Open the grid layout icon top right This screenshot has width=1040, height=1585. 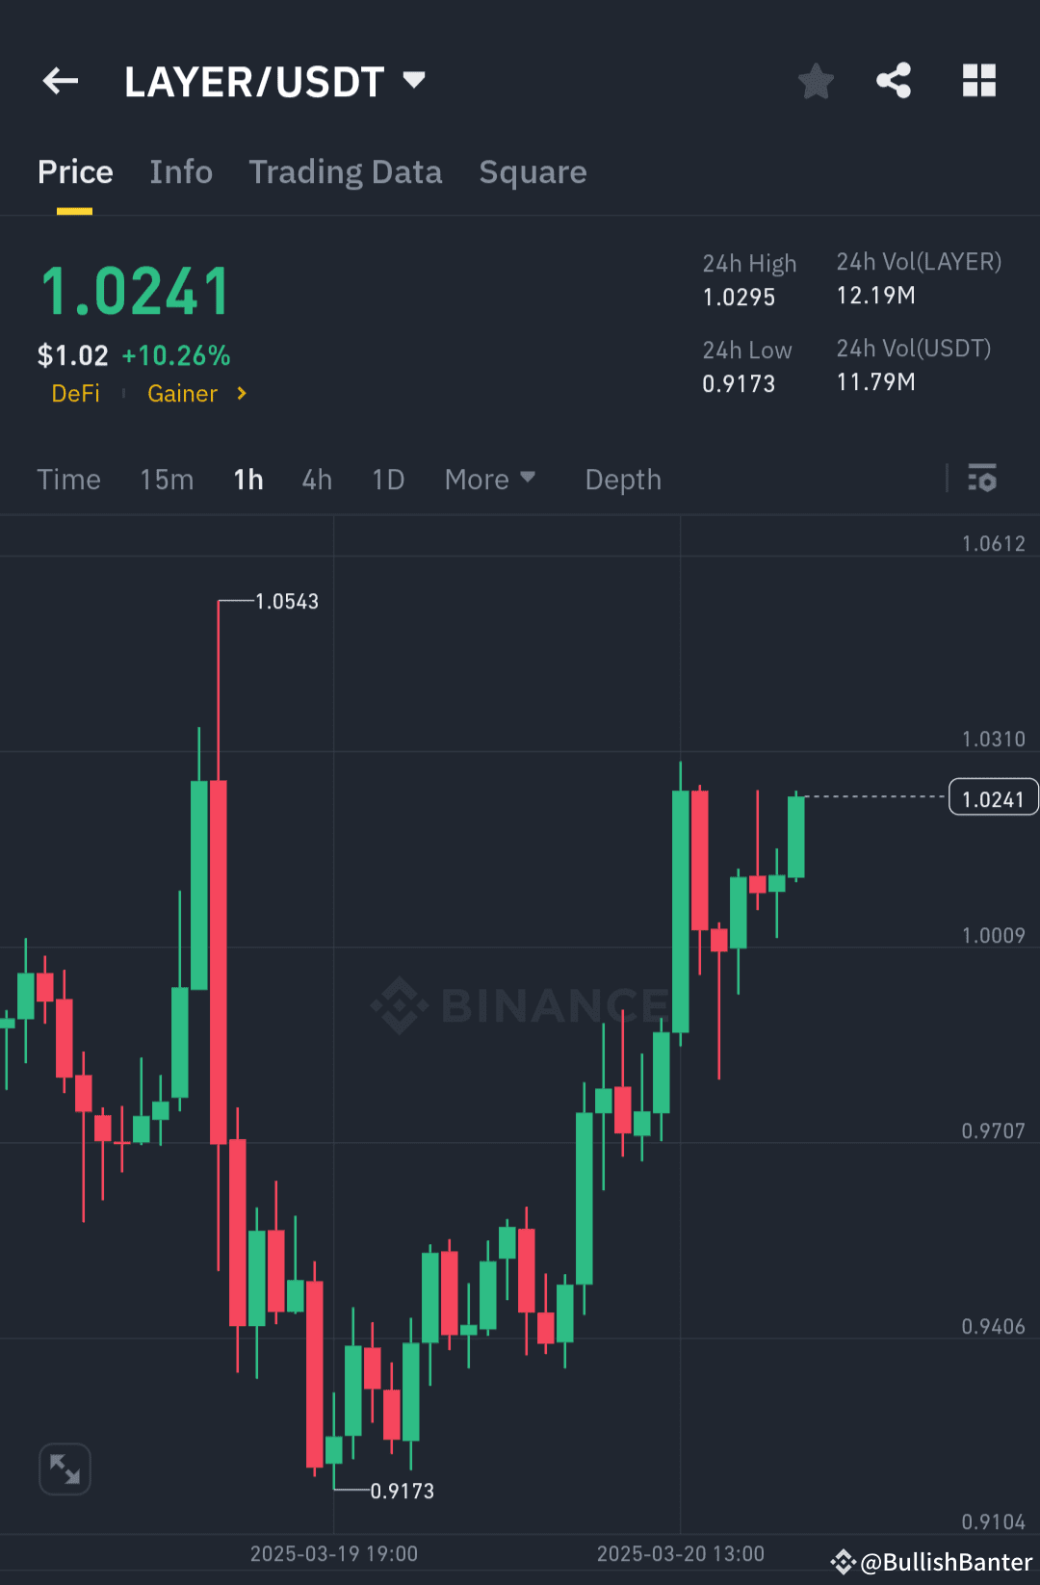click(x=979, y=81)
